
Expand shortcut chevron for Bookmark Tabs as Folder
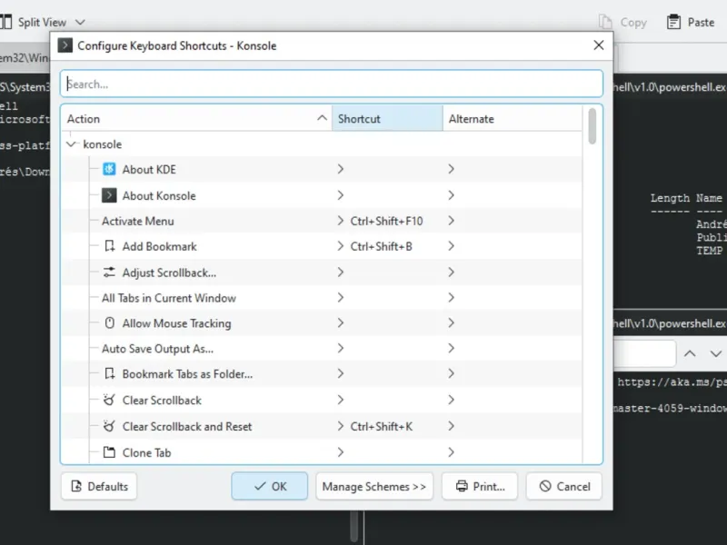coord(340,373)
